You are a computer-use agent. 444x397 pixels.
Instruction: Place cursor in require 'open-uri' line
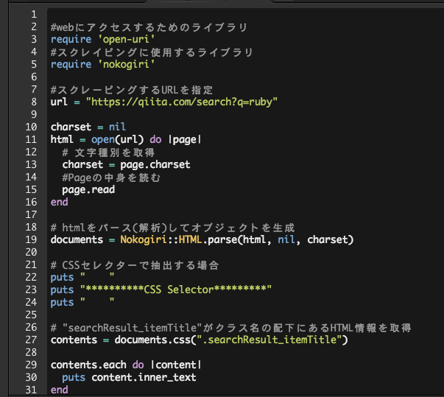[x=102, y=39]
